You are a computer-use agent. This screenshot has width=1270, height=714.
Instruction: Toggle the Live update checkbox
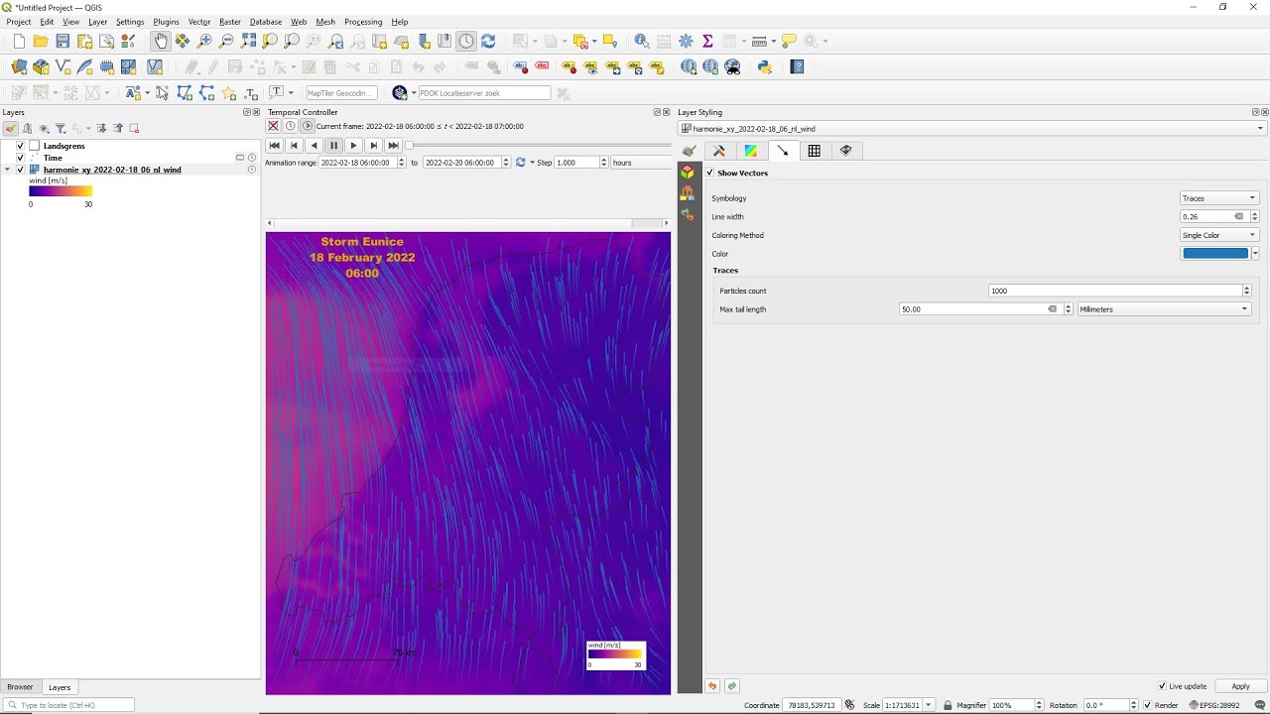tap(1162, 686)
